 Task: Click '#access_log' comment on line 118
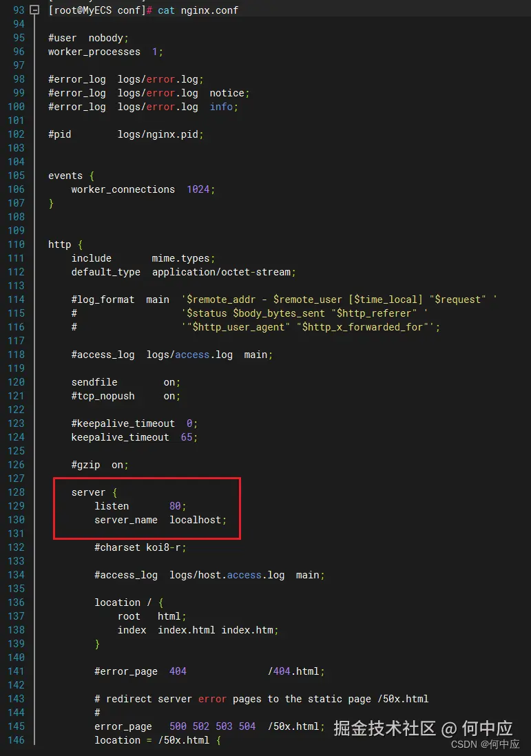[103, 355]
